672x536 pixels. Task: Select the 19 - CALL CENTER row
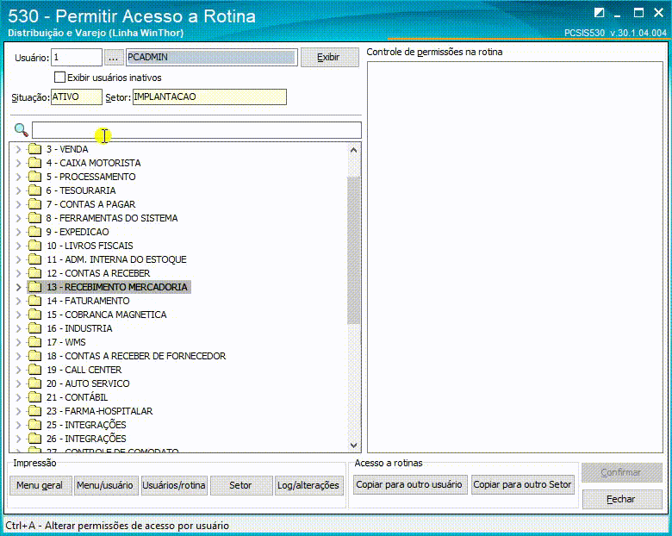pyautogui.click(x=84, y=370)
